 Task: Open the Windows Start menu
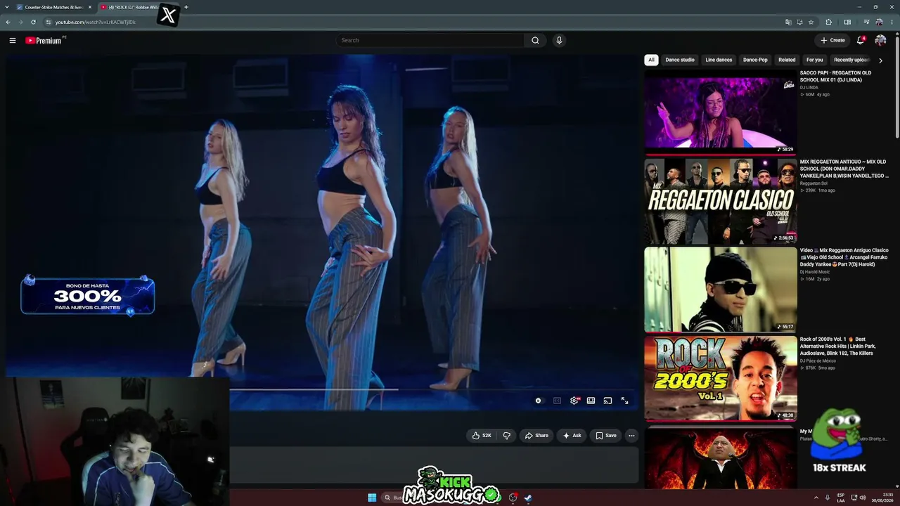click(372, 498)
